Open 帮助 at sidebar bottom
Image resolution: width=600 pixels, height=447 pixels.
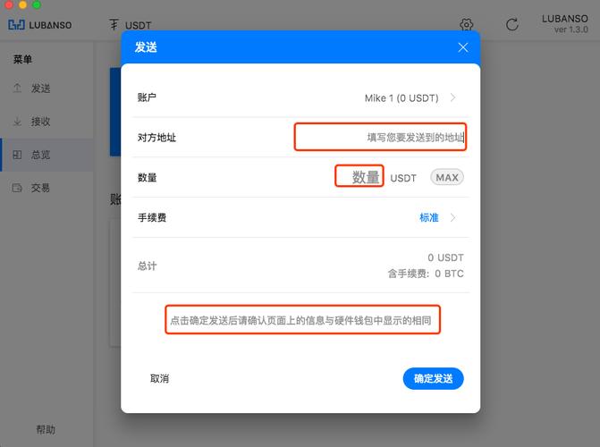pyautogui.click(x=46, y=429)
